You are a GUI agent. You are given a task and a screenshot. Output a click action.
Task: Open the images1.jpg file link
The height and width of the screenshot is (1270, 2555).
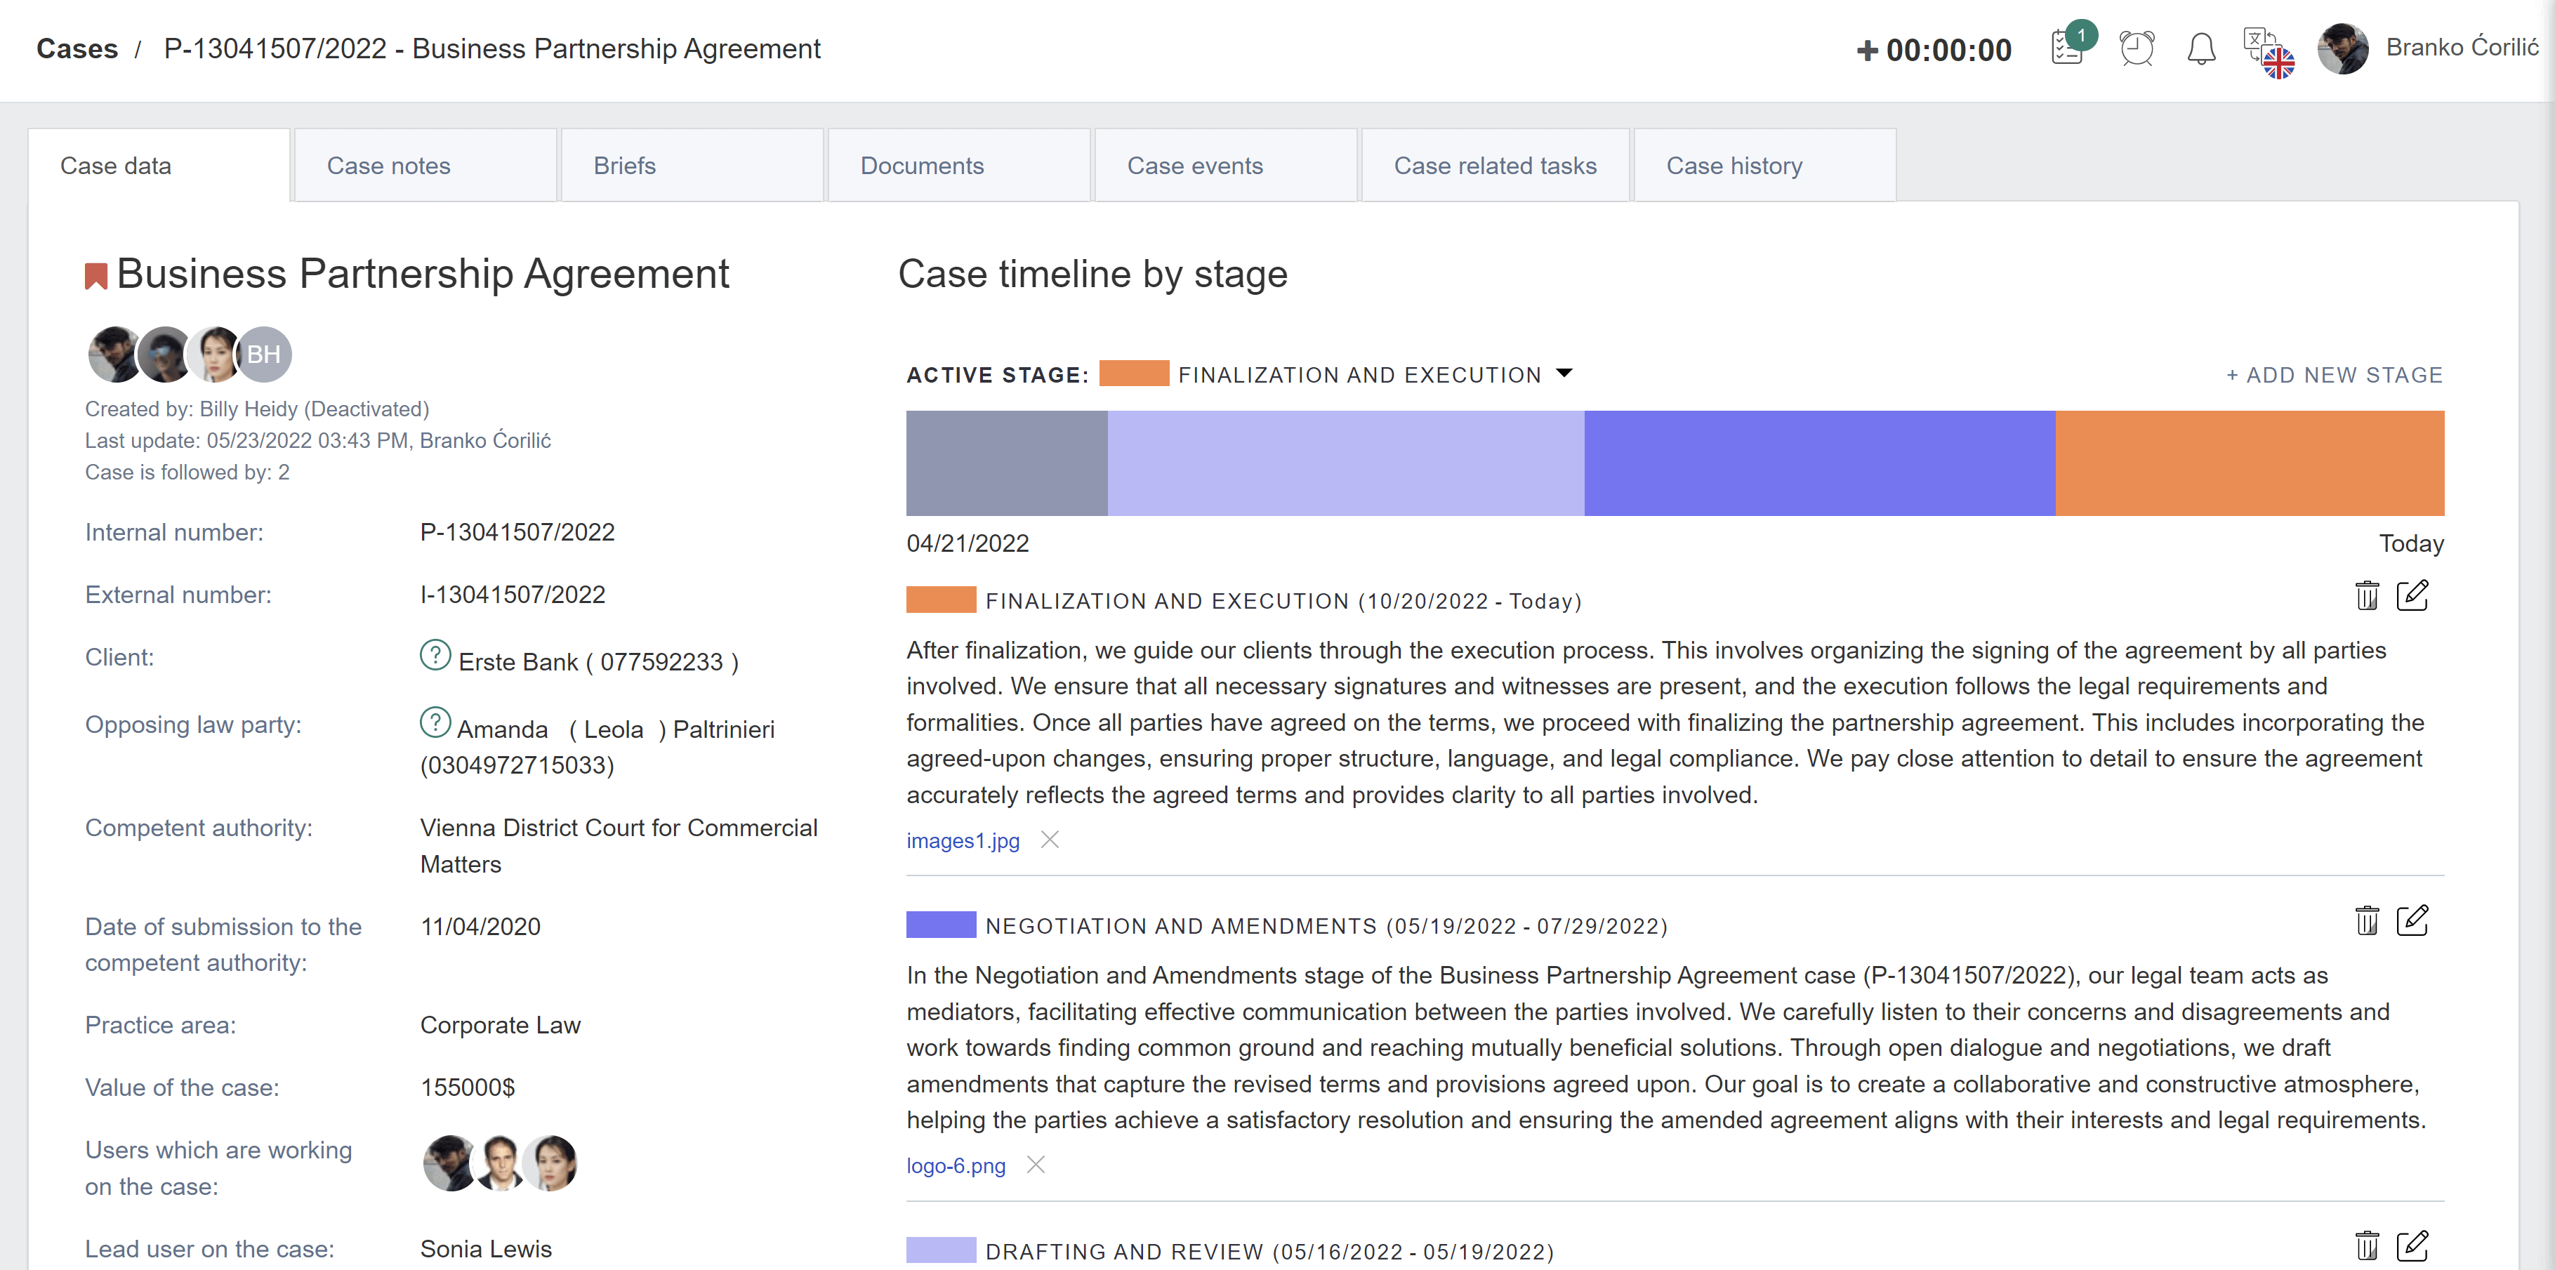[962, 841]
